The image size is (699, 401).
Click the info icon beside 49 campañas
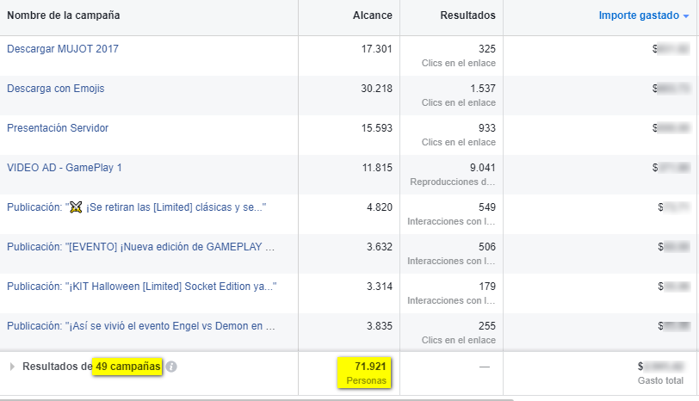click(171, 367)
